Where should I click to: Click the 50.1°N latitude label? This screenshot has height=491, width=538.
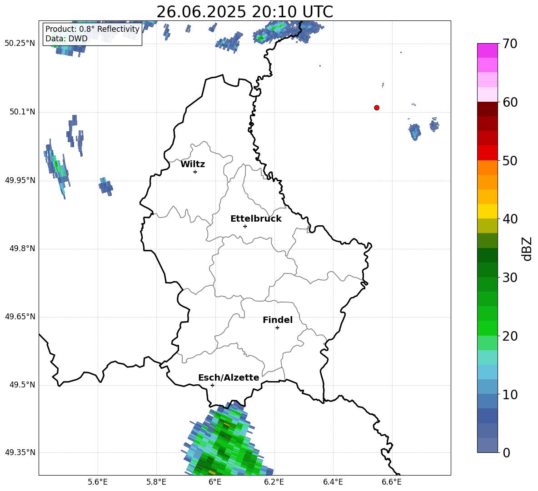(x=22, y=112)
